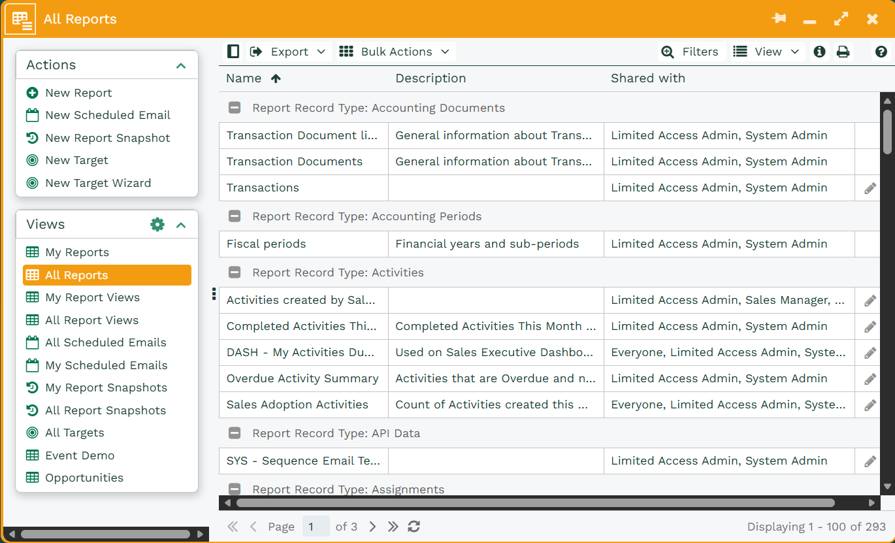Open the Filters button
This screenshot has width=895, height=543.
691,52
